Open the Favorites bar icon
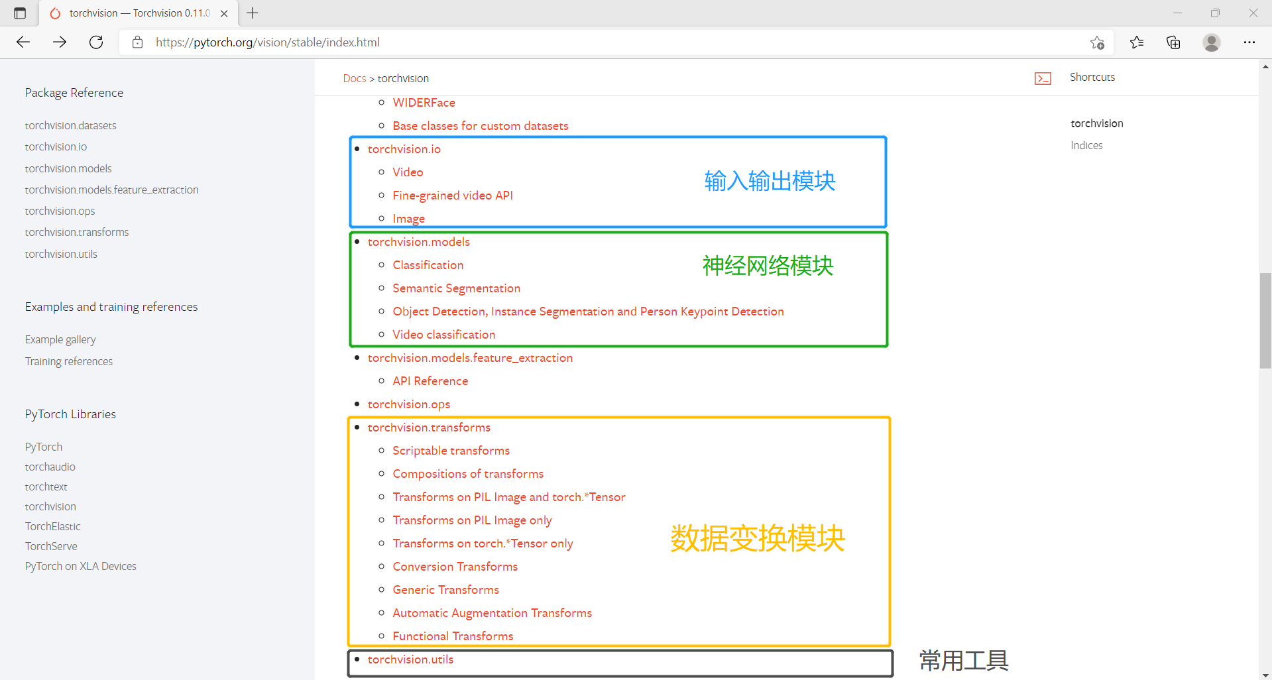This screenshot has height=680, width=1272. pyautogui.click(x=1136, y=42)
